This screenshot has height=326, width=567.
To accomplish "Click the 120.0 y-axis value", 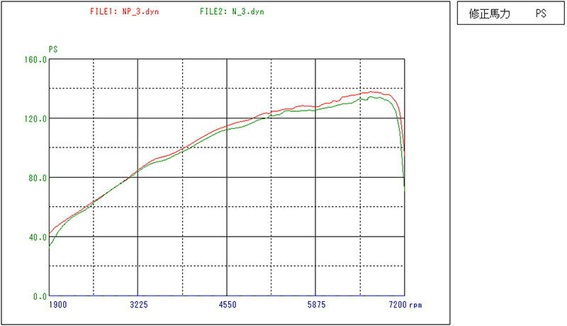I will click(35, 119).
